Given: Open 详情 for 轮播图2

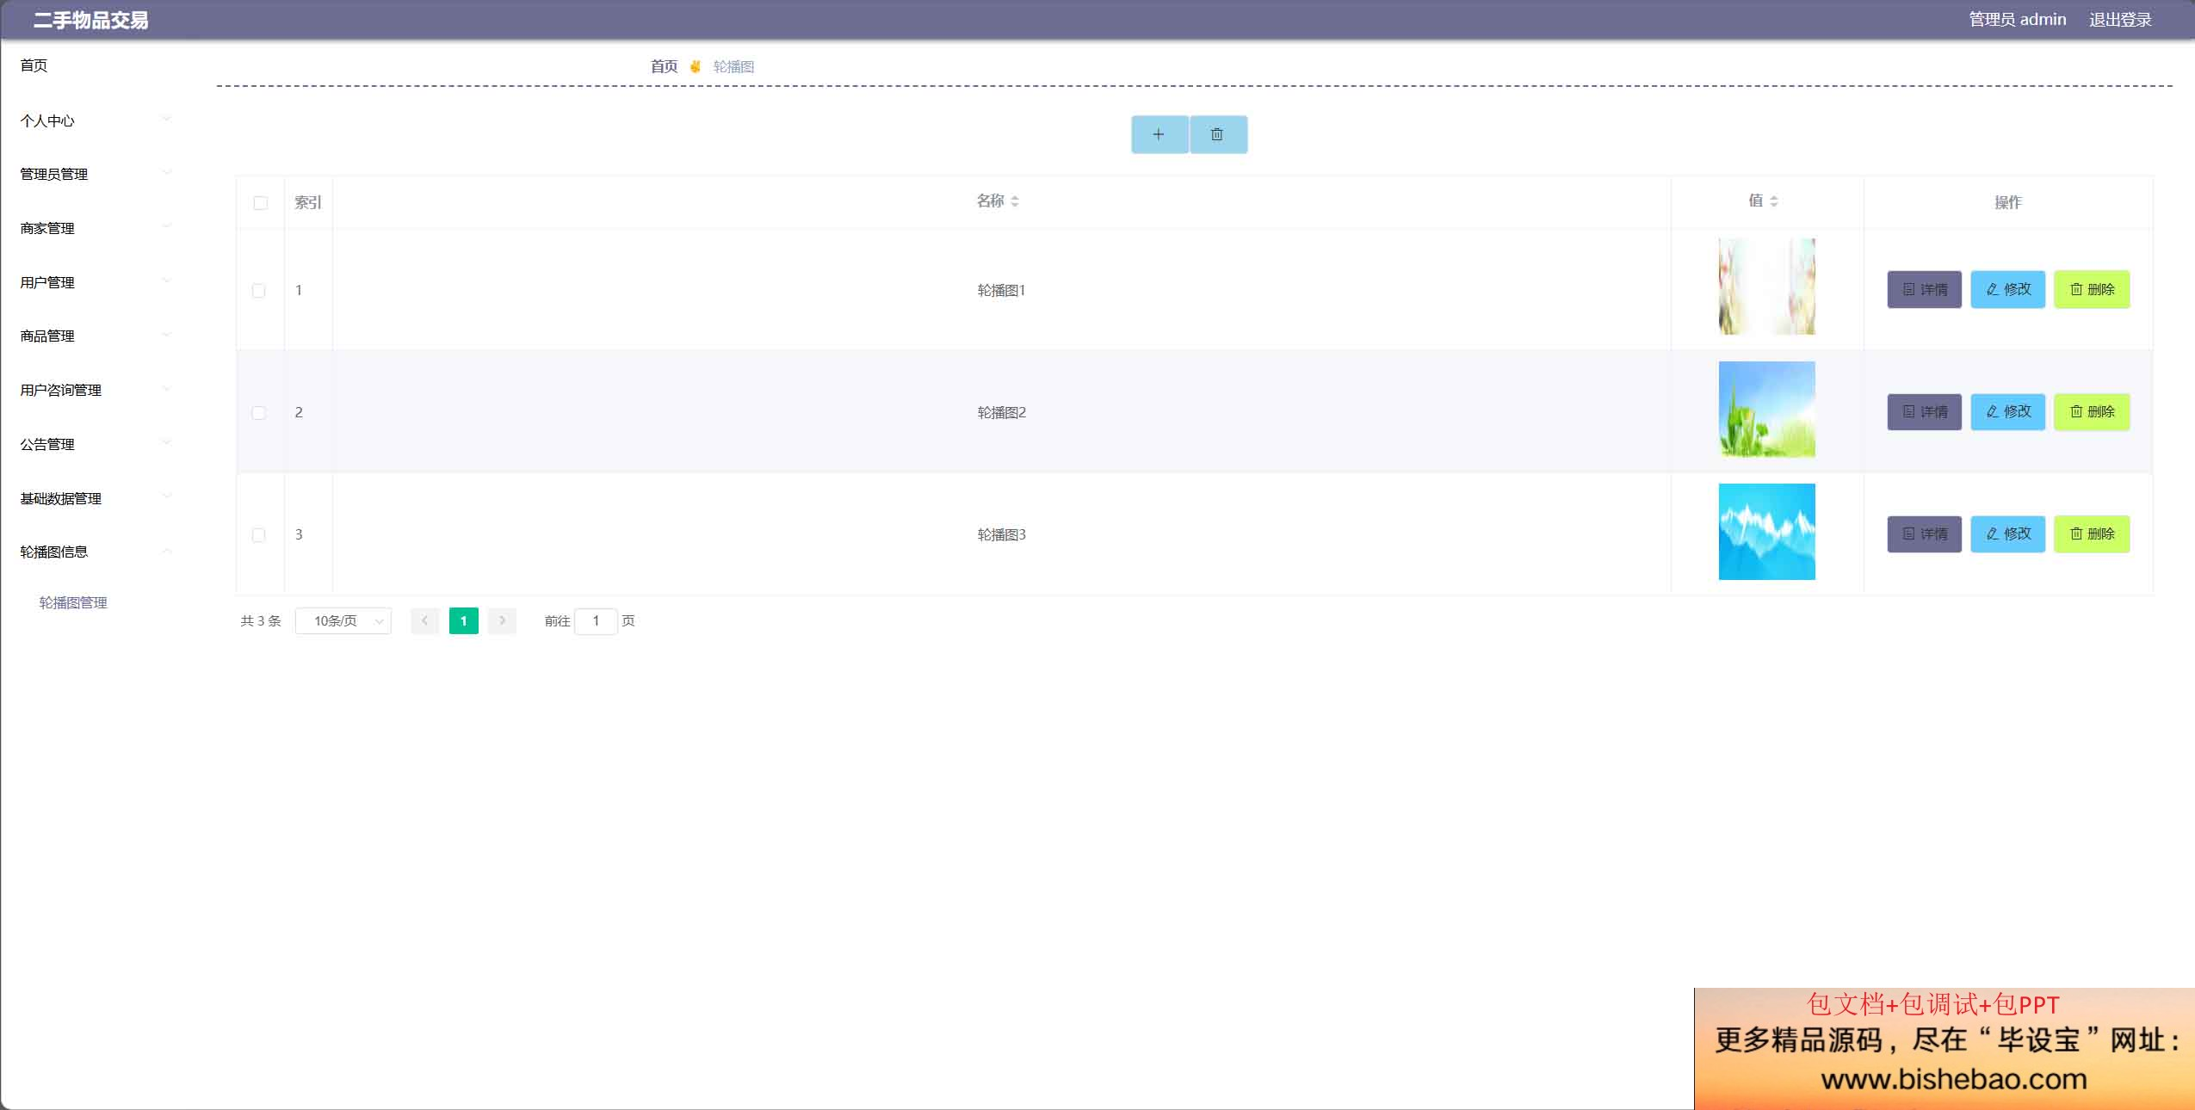Looking at the screenshot, I should [1925, 411].
